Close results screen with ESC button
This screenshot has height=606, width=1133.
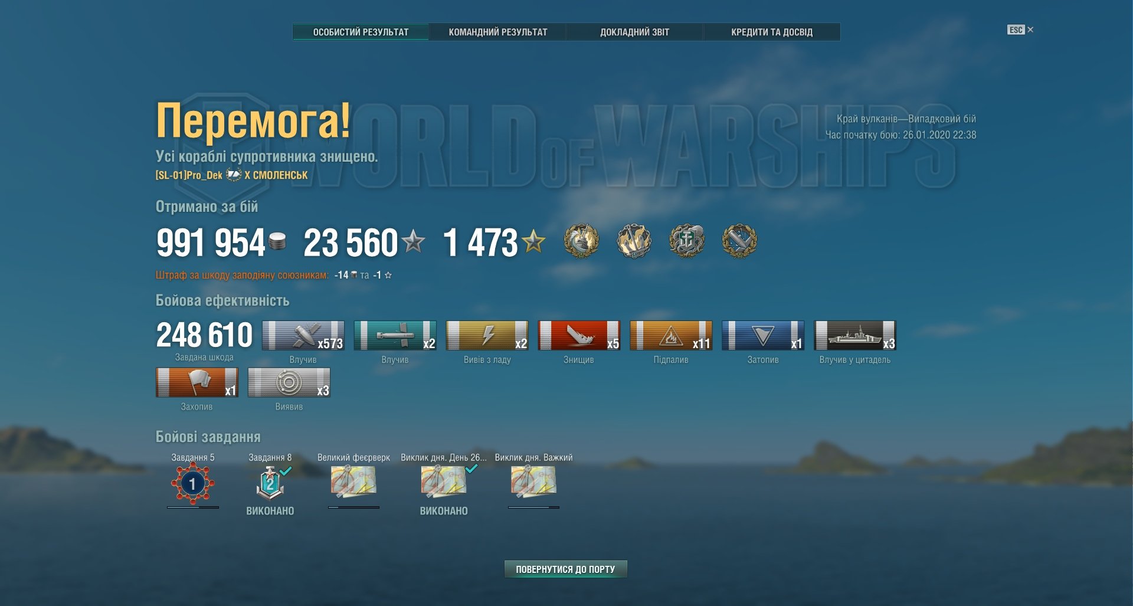(x=1020, y=30)
